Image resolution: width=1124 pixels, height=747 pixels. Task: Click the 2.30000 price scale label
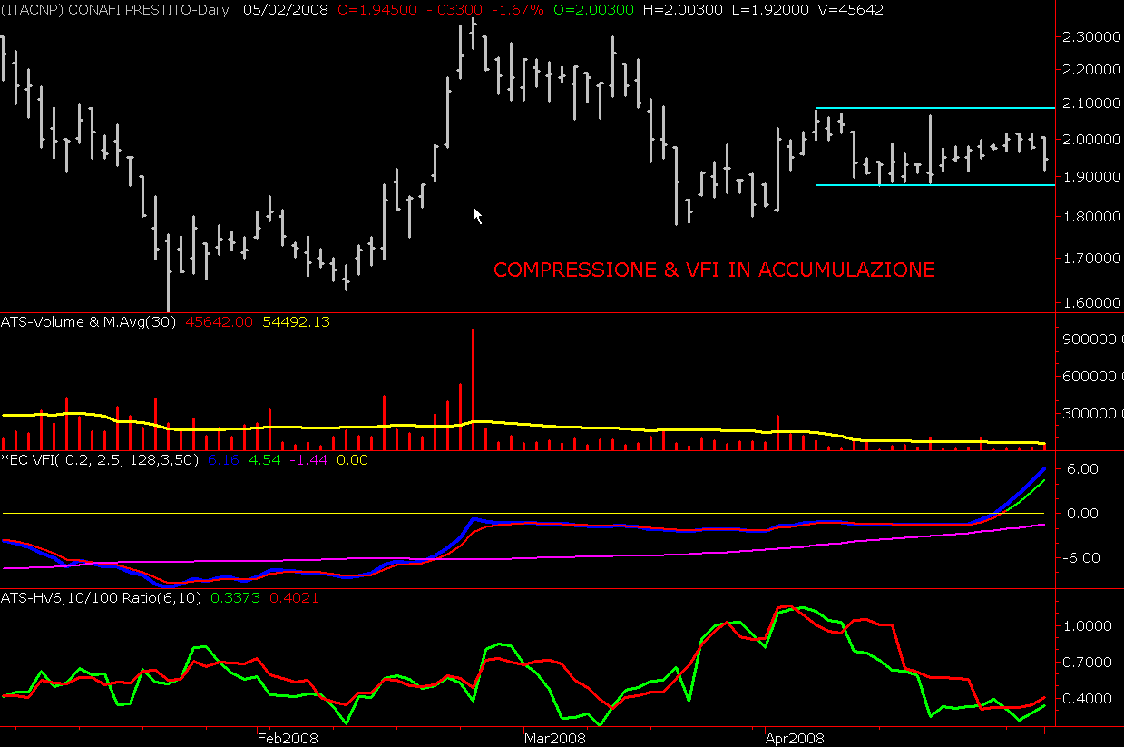[x=1090, y=36]
